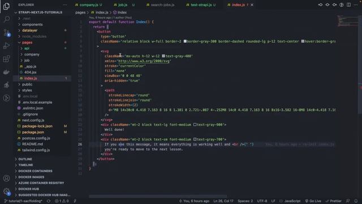
Task: Collapse STRAPI-NEXTJS-TUTORIALS root folder
Action: pos(40,12)
